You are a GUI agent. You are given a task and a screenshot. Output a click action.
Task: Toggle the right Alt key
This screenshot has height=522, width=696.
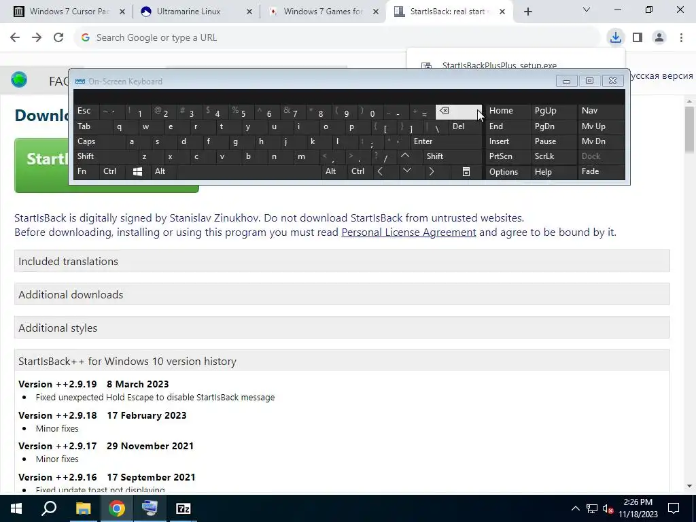pos(334,171)
